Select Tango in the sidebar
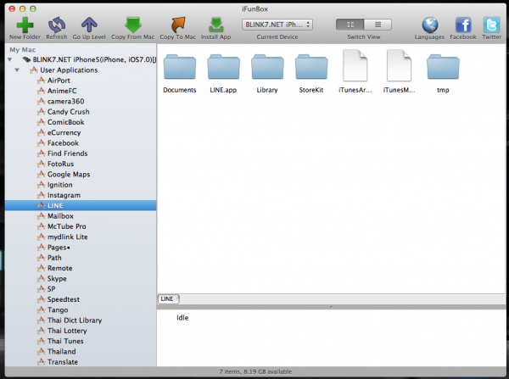The width and height of the screenshot is (509, 379). click(81, 309)
